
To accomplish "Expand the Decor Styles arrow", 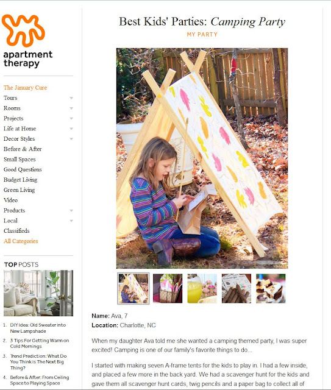I will [71, 139].
